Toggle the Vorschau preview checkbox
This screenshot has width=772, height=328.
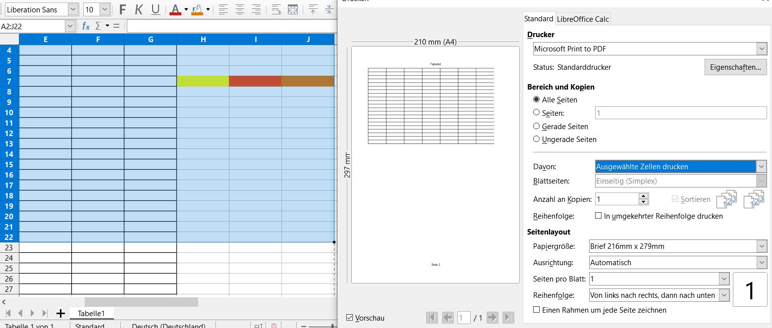click(x=350, y=318)
